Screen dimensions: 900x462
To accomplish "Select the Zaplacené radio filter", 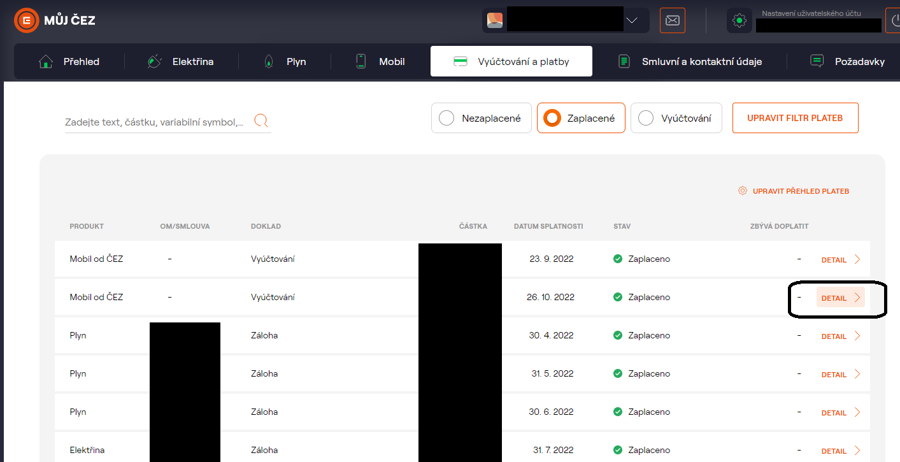I will (x=581, y=118).
